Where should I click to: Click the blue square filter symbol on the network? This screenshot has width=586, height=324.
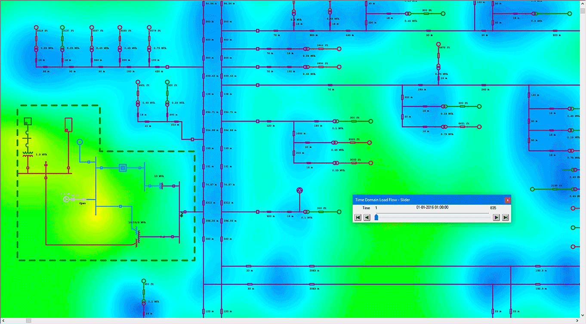(123, 167)
